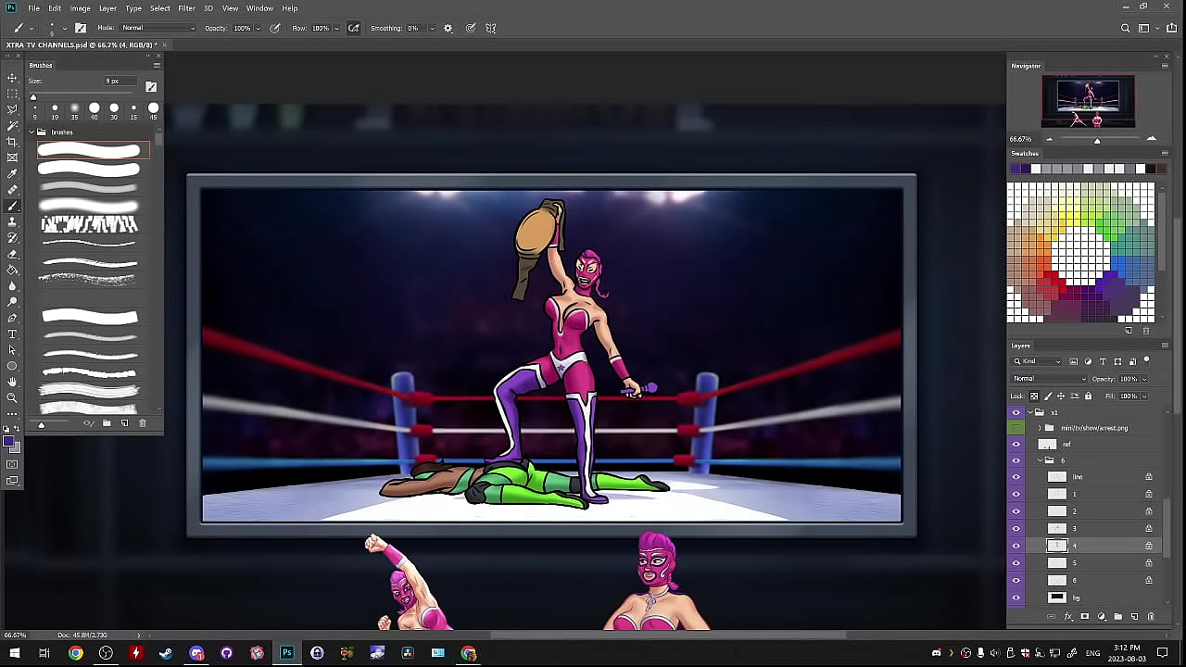Toggle visibility of the 'line' layer
This screenshot has height=667, width=1186.
1016,477
